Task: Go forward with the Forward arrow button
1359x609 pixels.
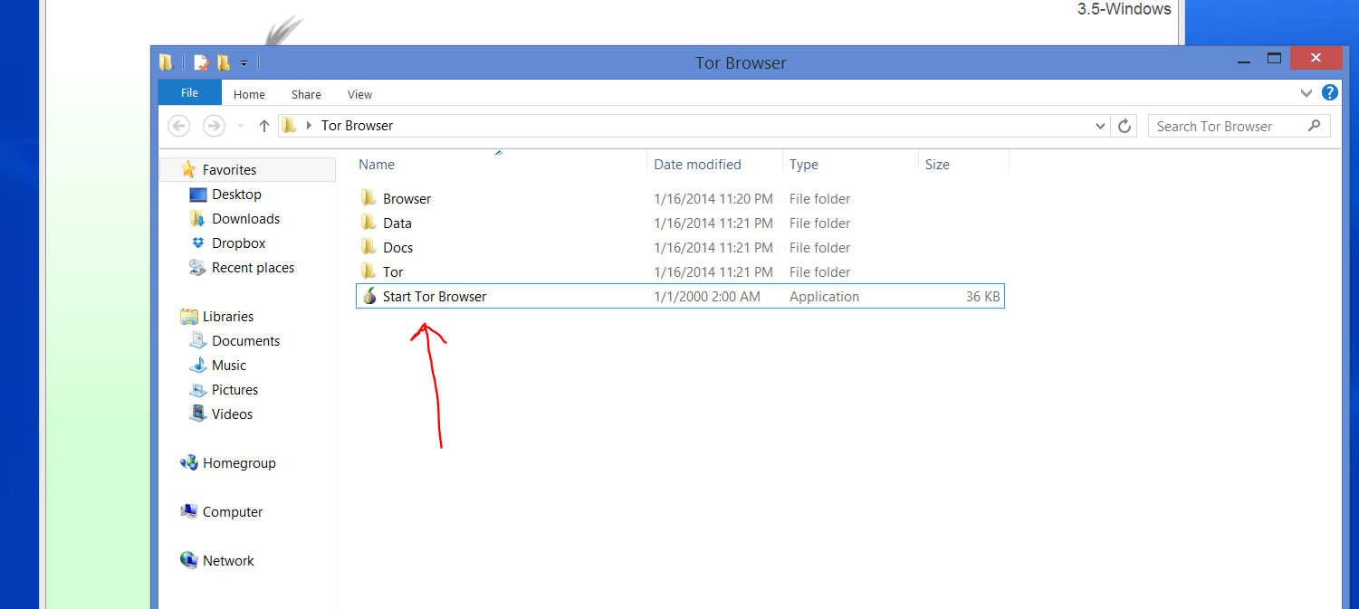Action: pos(214,126)
